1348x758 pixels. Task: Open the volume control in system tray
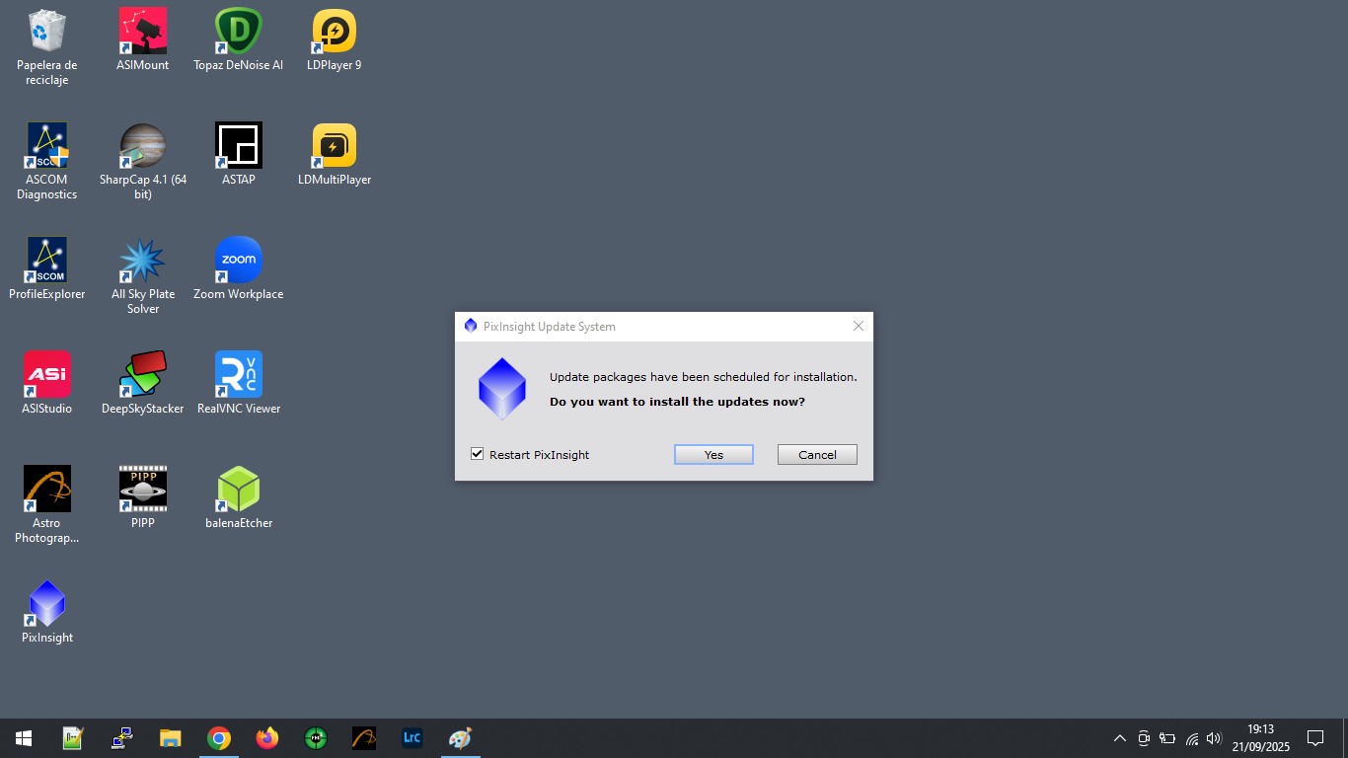pyautogui.click(x=1214, y=737)
